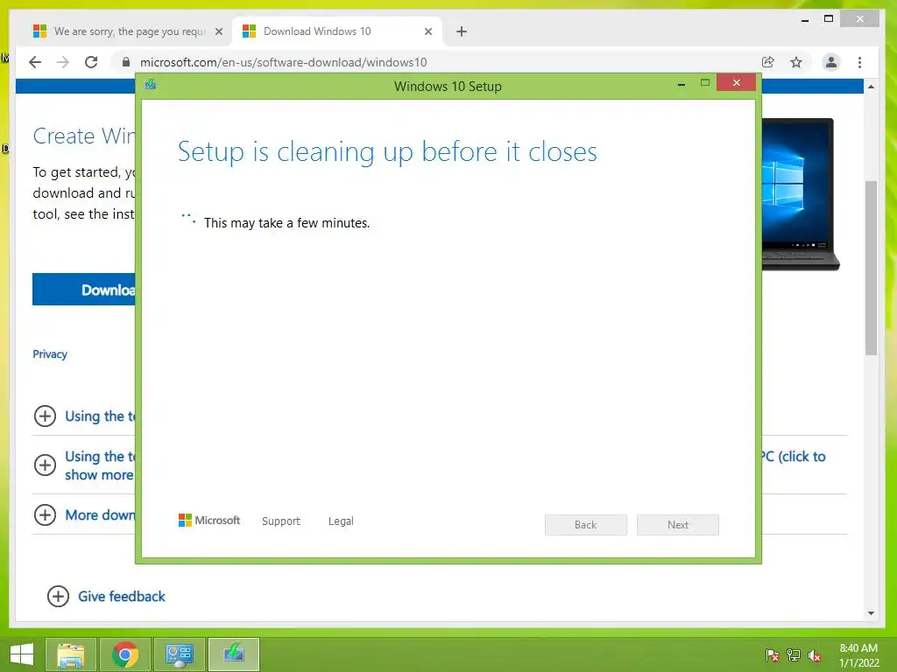Close the Windows 10 Setup window
This screenshot has height=672, width=897.
[736, 83]
